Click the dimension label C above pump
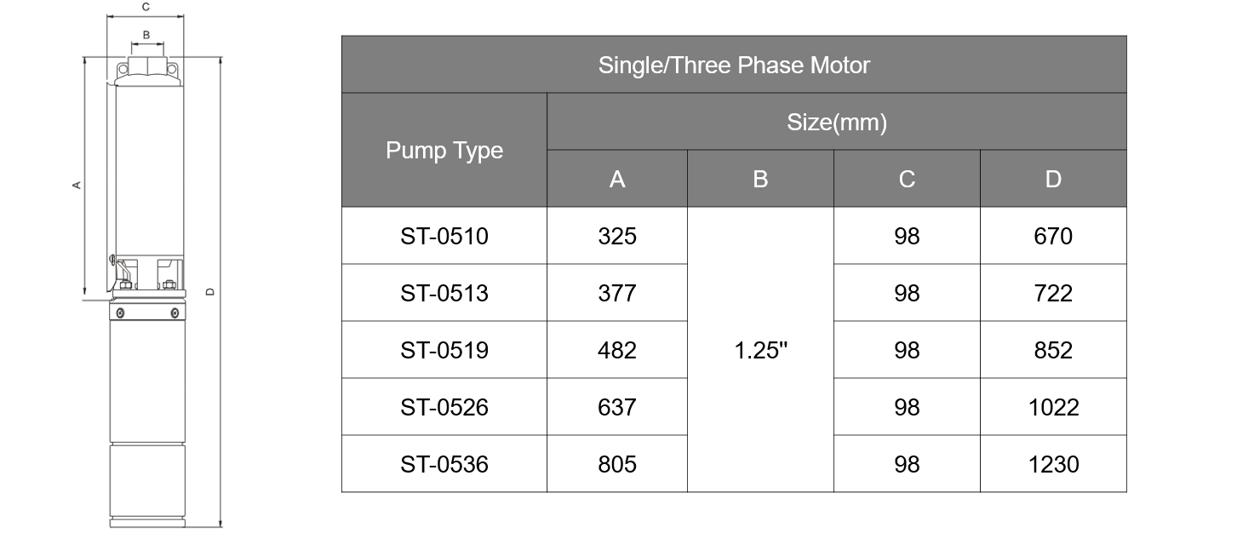Image resolution: width=1237 pixels, height=533 pixels. coord(146,7)
